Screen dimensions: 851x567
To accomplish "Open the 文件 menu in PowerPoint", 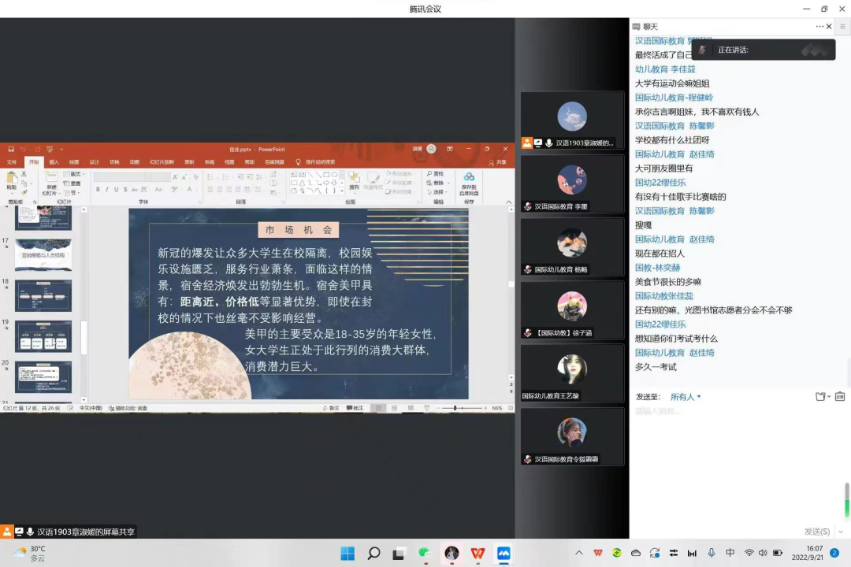I will point(12,162).
